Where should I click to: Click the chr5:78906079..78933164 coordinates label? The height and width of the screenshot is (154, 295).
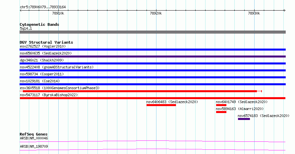43,7
